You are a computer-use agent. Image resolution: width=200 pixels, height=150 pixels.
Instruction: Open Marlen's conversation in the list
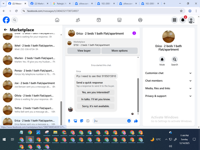[30, 60]
